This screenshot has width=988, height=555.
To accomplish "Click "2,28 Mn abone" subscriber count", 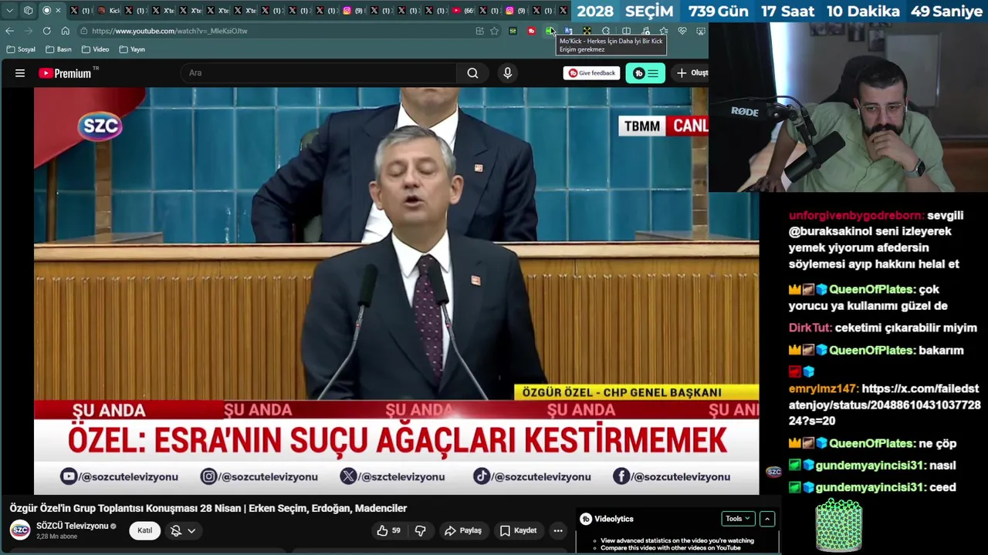I will coord(56,536).
